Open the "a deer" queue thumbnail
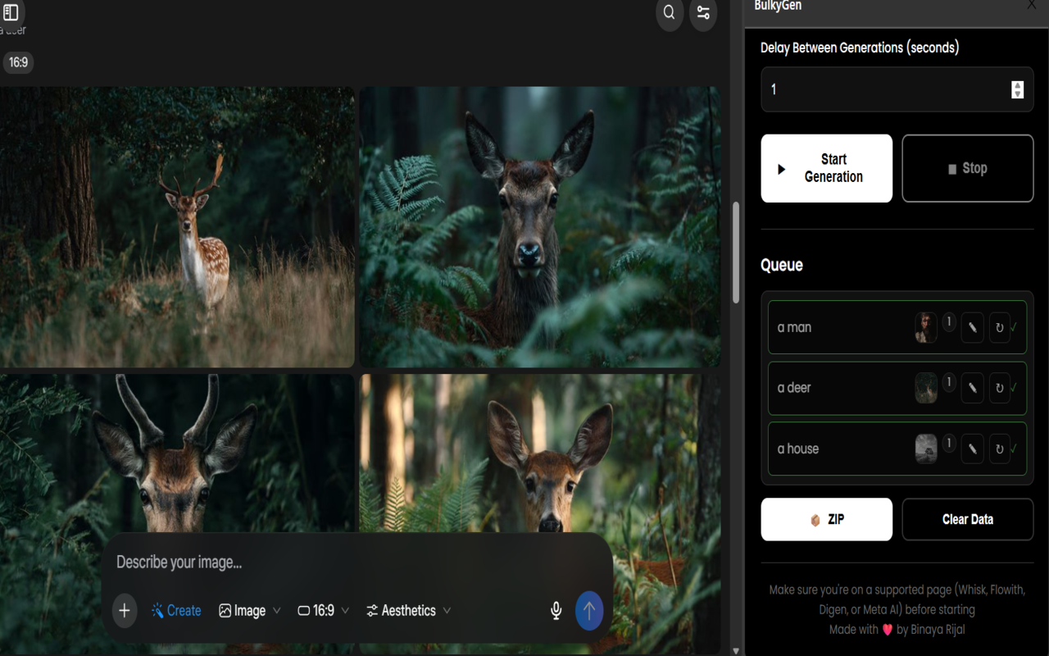Image resolution: width=1049 pixels, height=656 pixels. tap(926, 388)
